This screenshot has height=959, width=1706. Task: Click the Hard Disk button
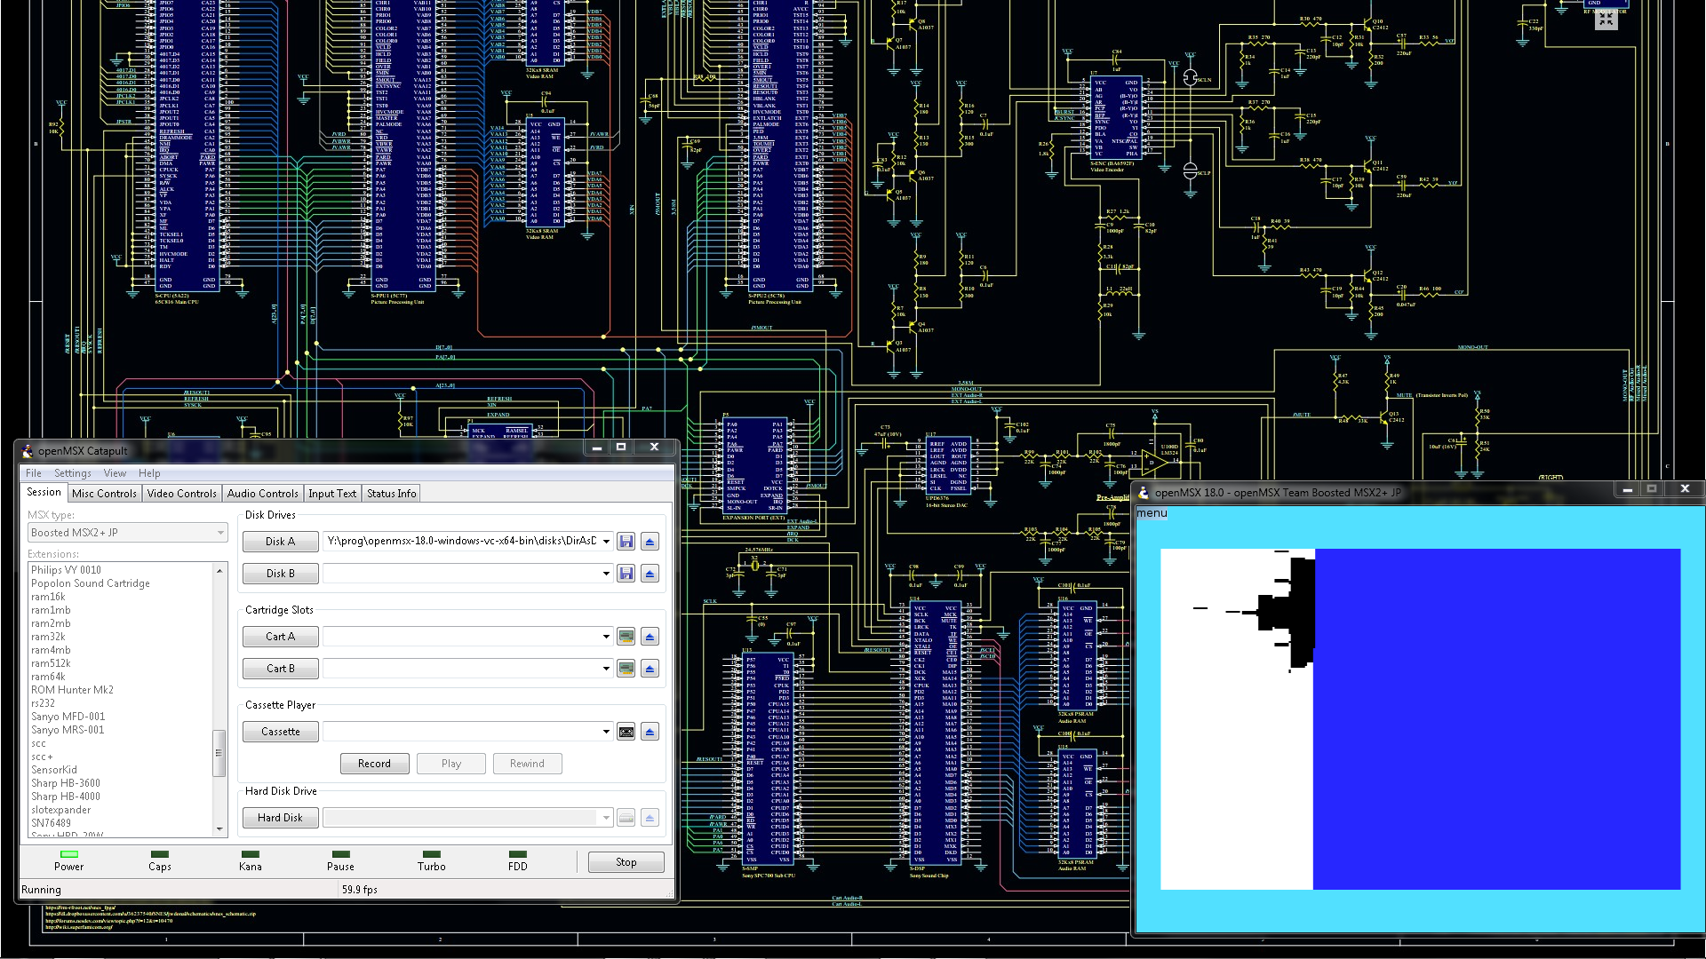point(280,818)
